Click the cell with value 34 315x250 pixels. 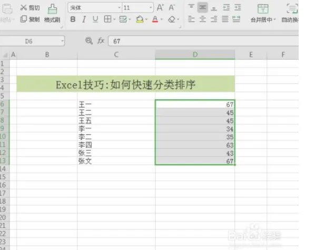pos(195,129)
